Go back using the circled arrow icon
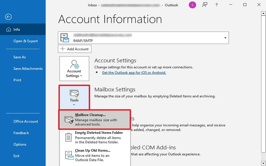 point(8,17)
